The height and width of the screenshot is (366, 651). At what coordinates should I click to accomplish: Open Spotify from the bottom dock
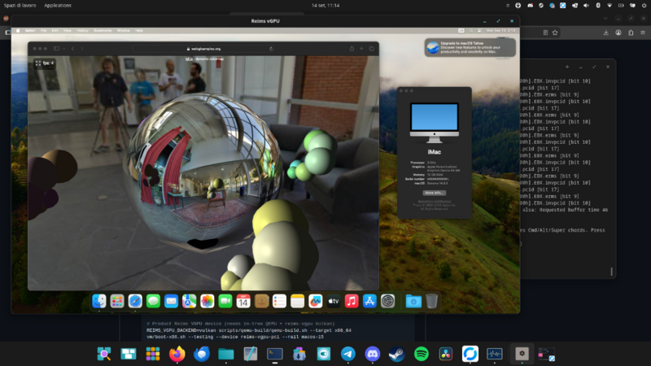[x=422, y=354]
